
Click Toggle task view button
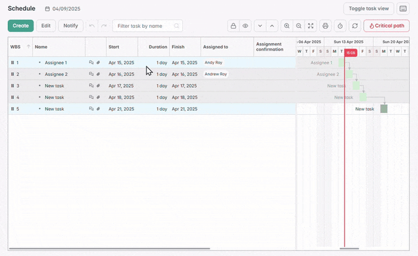coord(369,8)
